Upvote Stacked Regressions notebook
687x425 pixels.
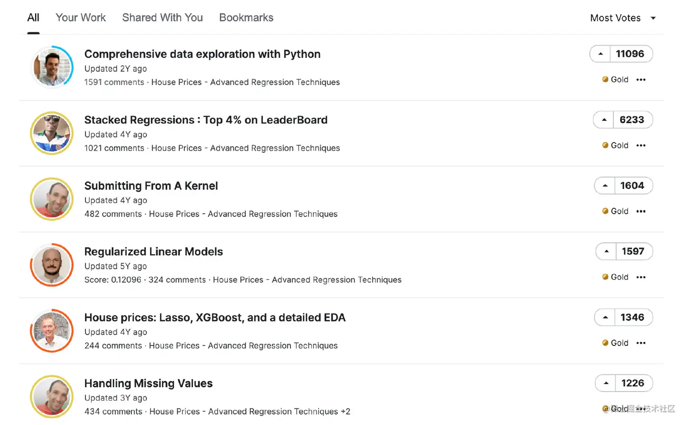[604, 120]
